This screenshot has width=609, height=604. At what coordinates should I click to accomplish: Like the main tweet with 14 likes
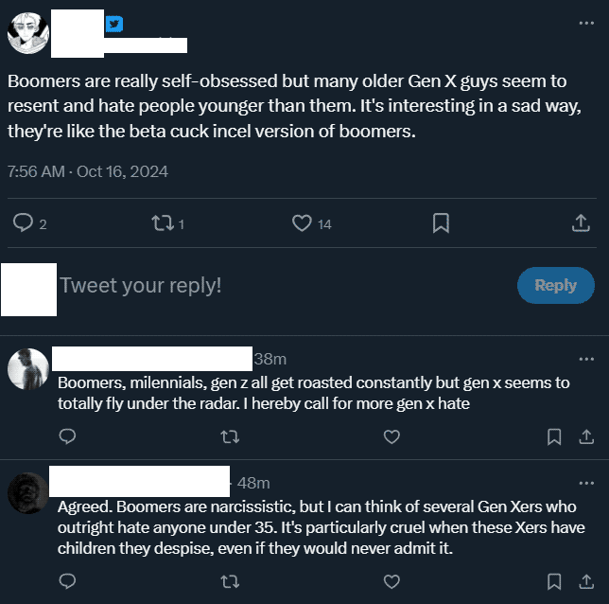click(302, 223)
